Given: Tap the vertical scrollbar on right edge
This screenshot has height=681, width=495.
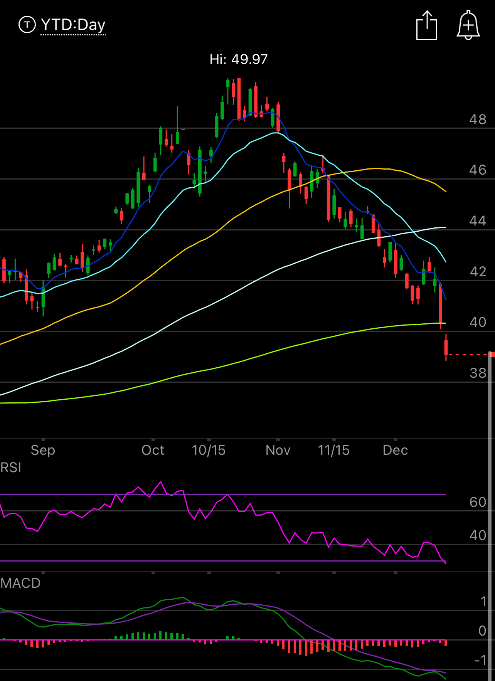Looking at the screenshot, I should coord(490,516).
